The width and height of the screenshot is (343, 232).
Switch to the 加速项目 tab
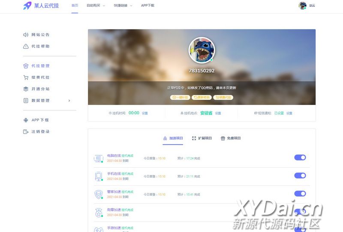(173, 138)
